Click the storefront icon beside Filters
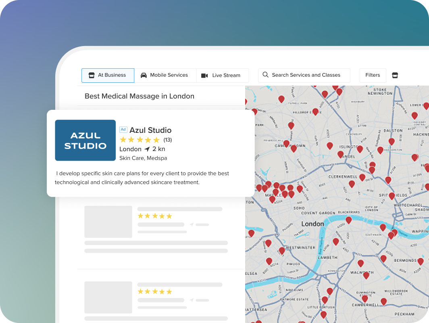This screenshot has height=323, width=429. 395,75
